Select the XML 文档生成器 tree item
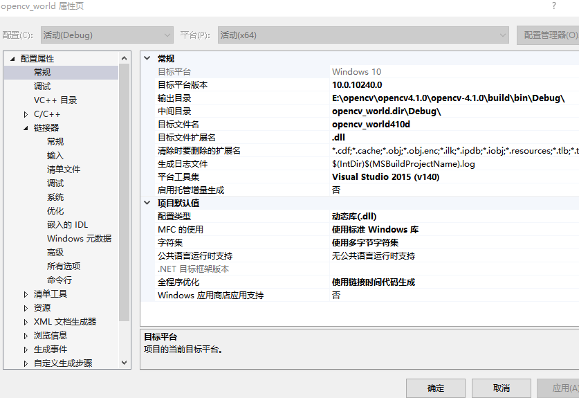The height and width of the screenshot is (398, 579). click(65, 321)
